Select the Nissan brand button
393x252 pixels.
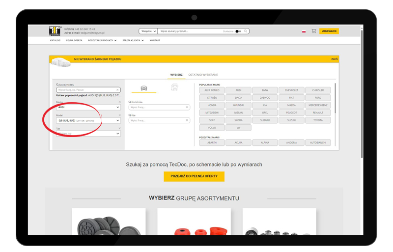[x=238, y=113]
